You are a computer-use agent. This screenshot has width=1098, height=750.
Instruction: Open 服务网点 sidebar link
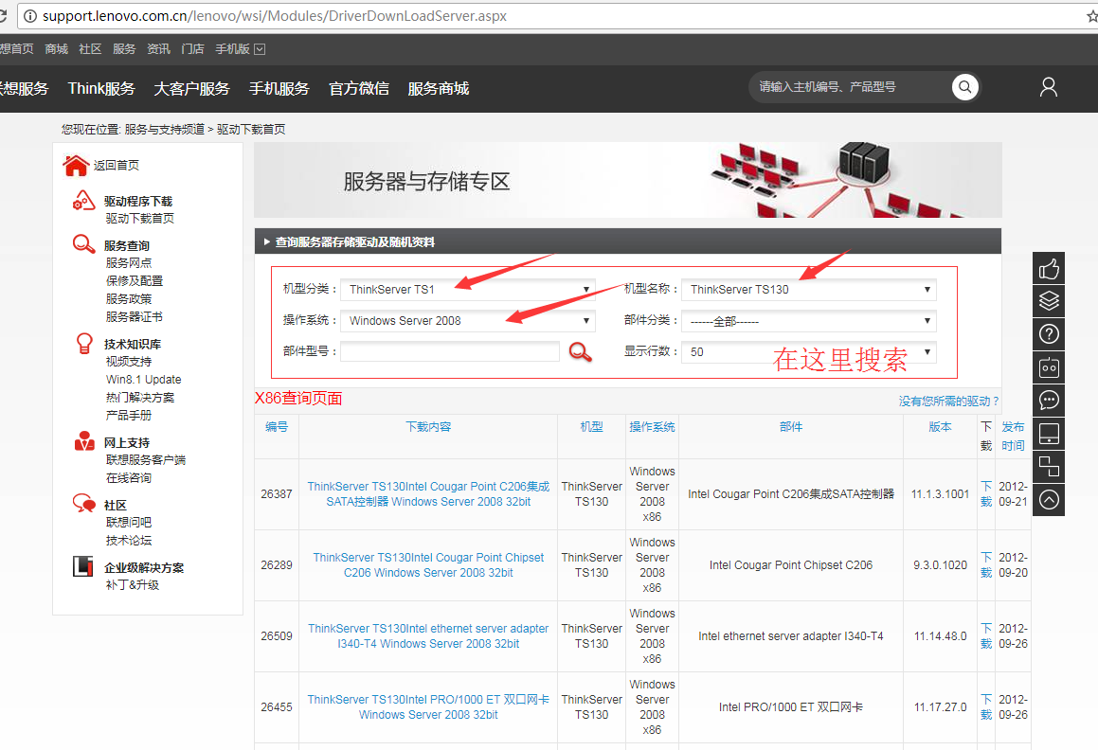(129, 262)
